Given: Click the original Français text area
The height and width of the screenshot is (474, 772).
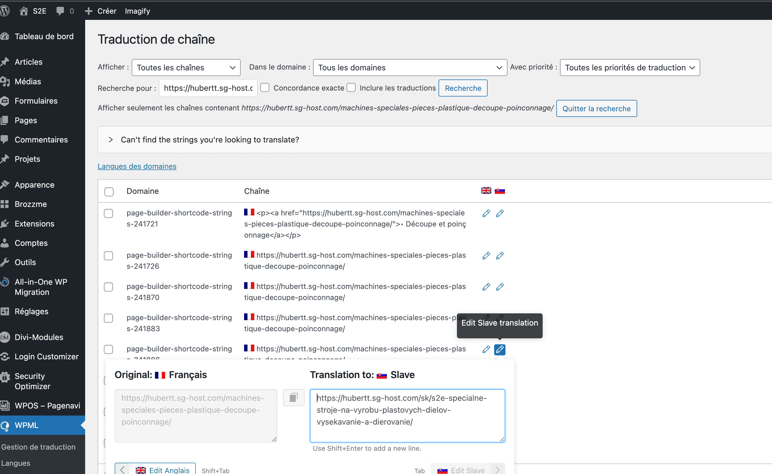Looking at the screenshot, I should [196, 416].
